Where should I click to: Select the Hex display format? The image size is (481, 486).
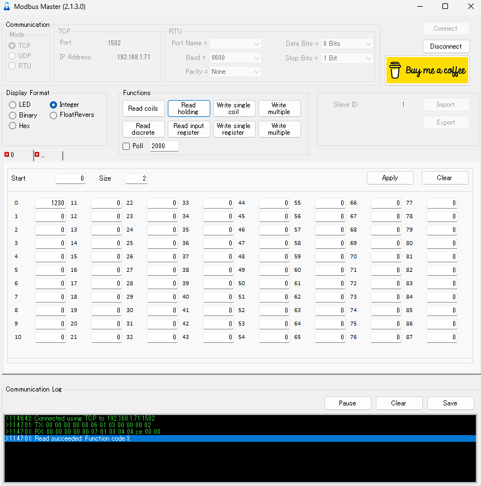tap(13, 126)
